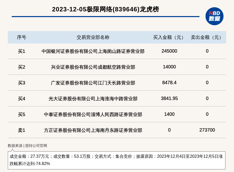The image size is (234, 172).
Task: Click 中国银河证券股份有限公司上海崮山路证券营业部
Action: pyautogui.click(x=93, y=51)
